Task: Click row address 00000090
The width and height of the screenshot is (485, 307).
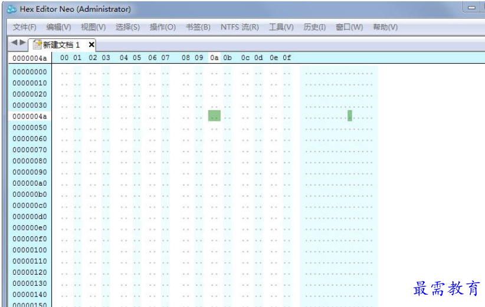Action: click(30, 172)
